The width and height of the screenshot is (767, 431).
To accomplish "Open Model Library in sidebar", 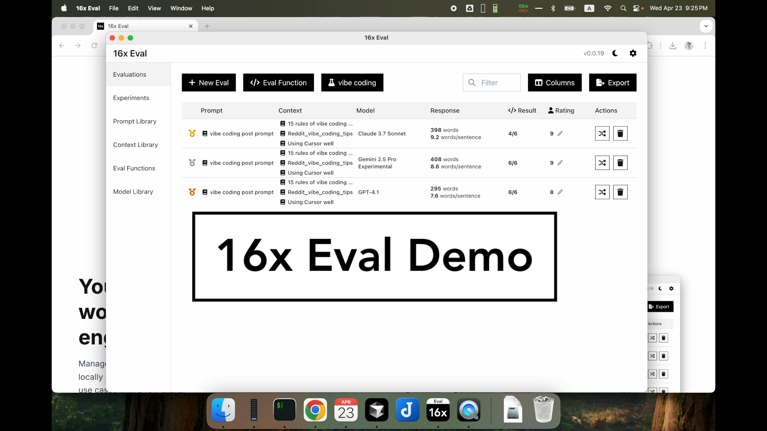I will click(x=138, y=192).
